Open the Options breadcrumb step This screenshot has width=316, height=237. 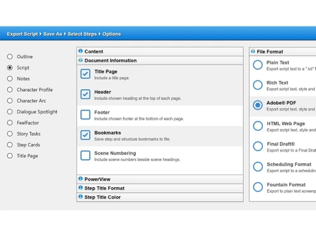[x=112, y=34]
